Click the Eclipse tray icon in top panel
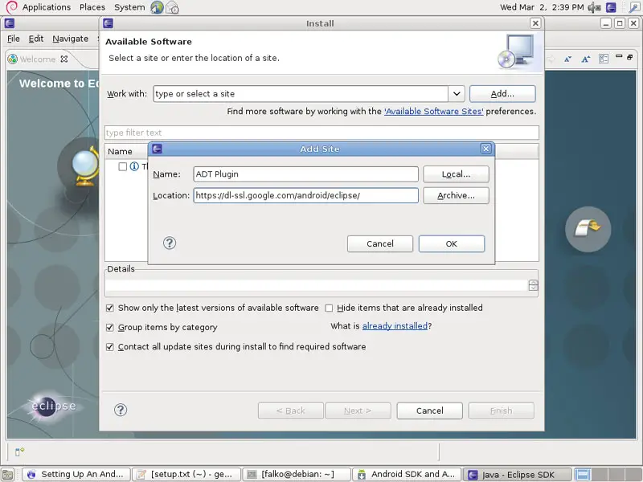 click(611, 7)
